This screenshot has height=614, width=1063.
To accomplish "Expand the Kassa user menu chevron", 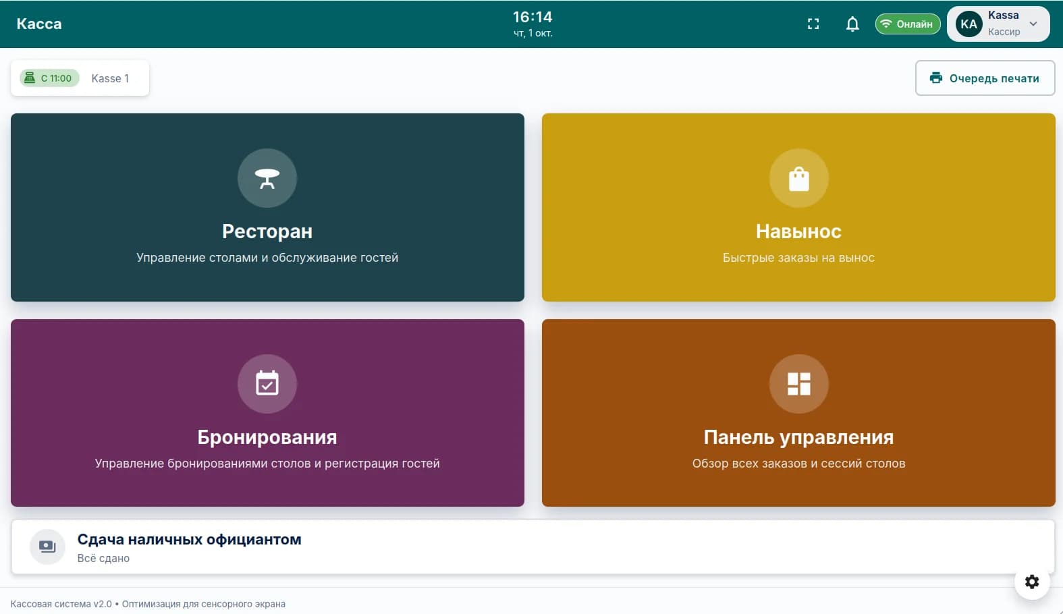I will [1033, 24].
